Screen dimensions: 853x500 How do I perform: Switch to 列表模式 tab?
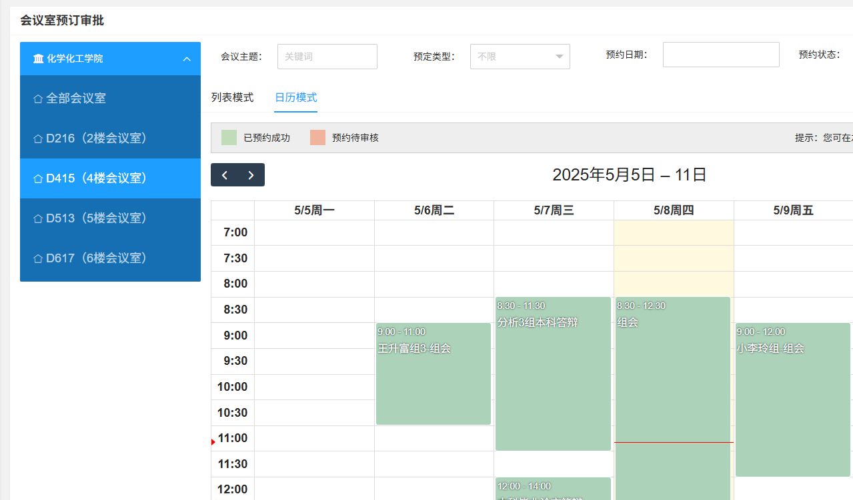232,97
